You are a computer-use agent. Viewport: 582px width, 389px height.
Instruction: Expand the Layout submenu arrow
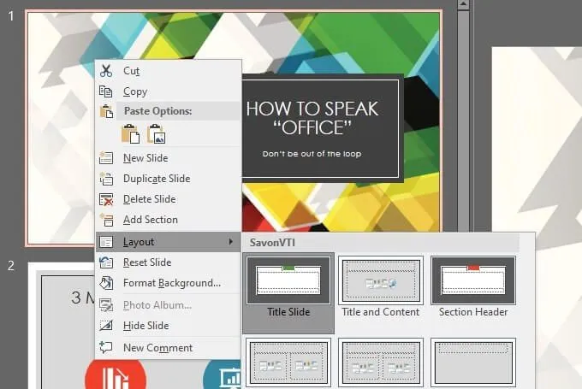pos(231,242)
